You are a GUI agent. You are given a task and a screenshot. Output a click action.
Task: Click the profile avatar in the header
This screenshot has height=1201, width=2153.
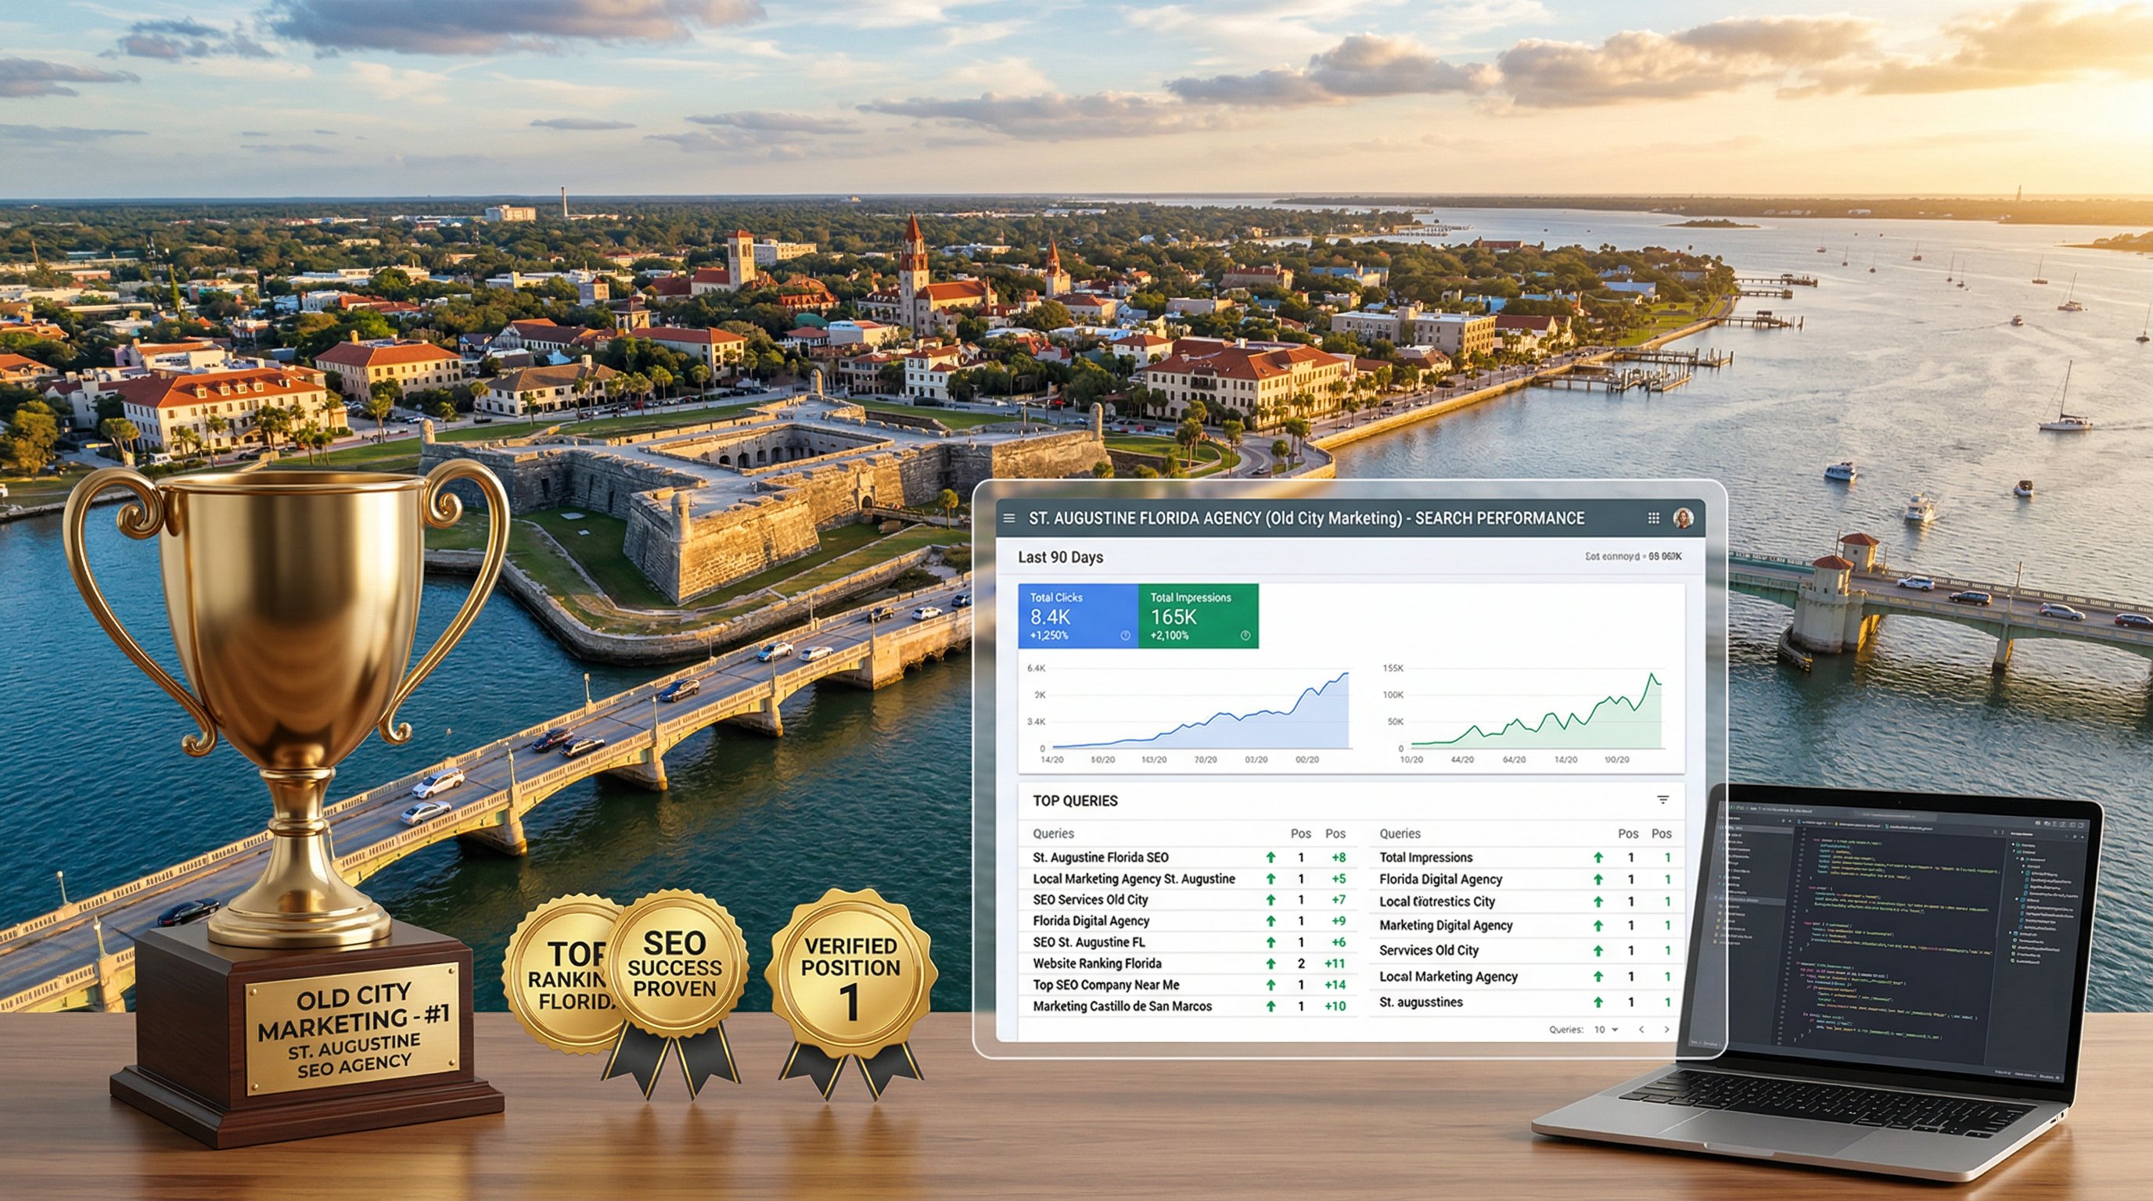click(x=1686, y=518)
